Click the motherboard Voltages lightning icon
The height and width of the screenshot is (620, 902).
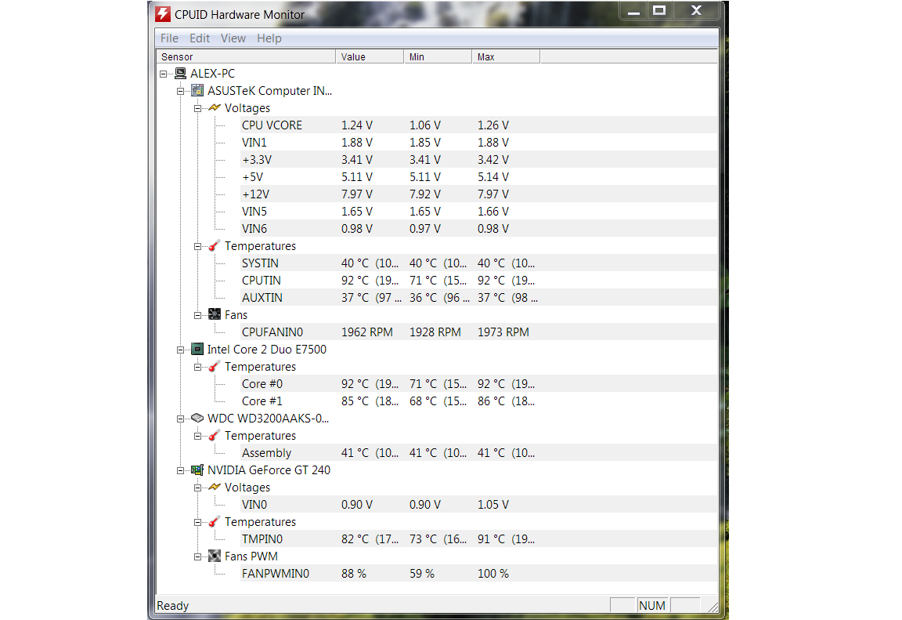pyautogui.click(x=215, y=108)
